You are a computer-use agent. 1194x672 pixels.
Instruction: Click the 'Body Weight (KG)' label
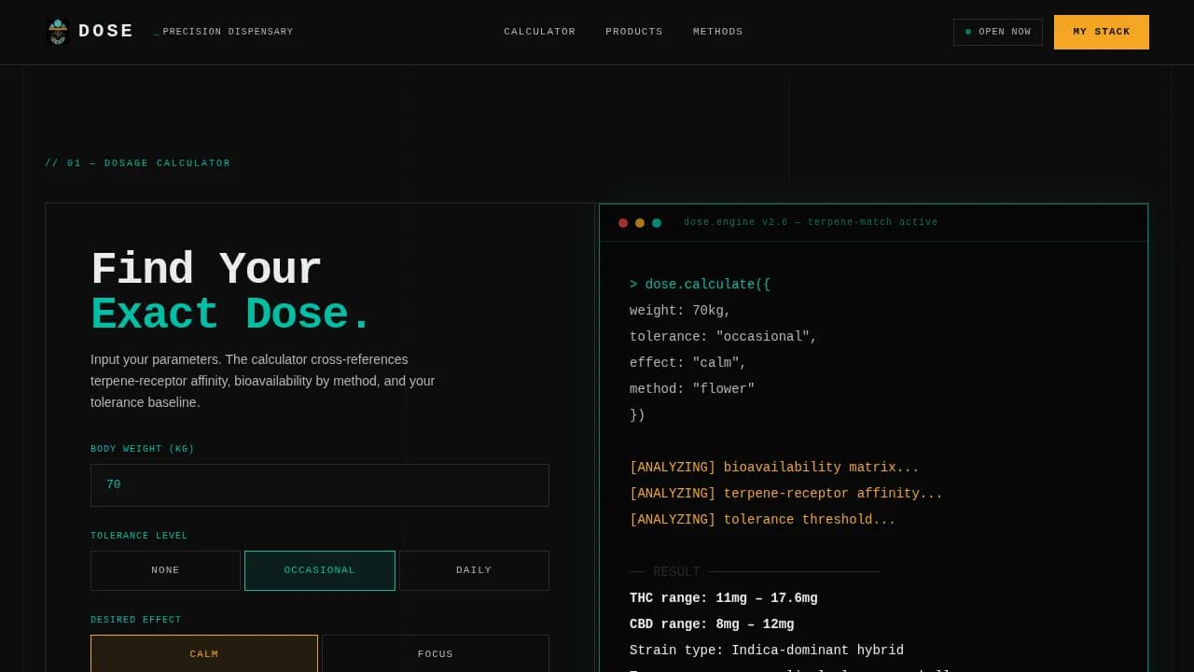pyautogui.click(x=143, y=449)
